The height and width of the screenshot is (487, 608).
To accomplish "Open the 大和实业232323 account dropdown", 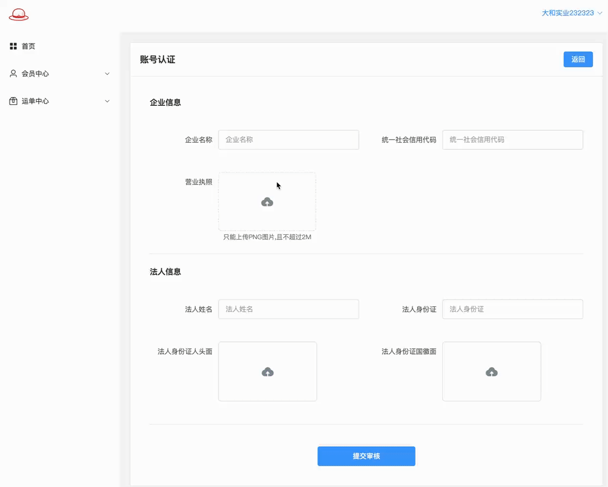I will pyautogui.click(x=571, y=13).
